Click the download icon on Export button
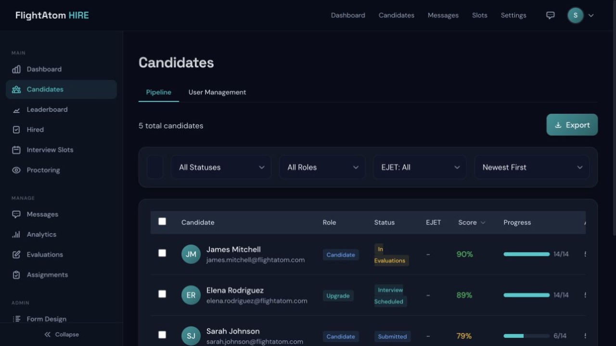616x346 pixels. click(558, 125)
